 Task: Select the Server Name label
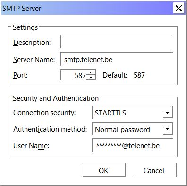(34, 60)
